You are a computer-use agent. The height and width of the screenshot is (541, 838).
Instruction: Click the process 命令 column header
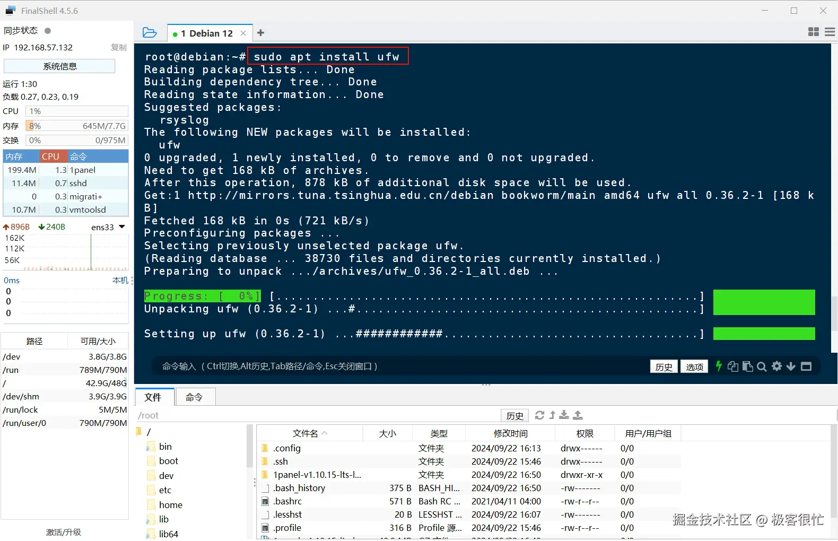point(98,156)
